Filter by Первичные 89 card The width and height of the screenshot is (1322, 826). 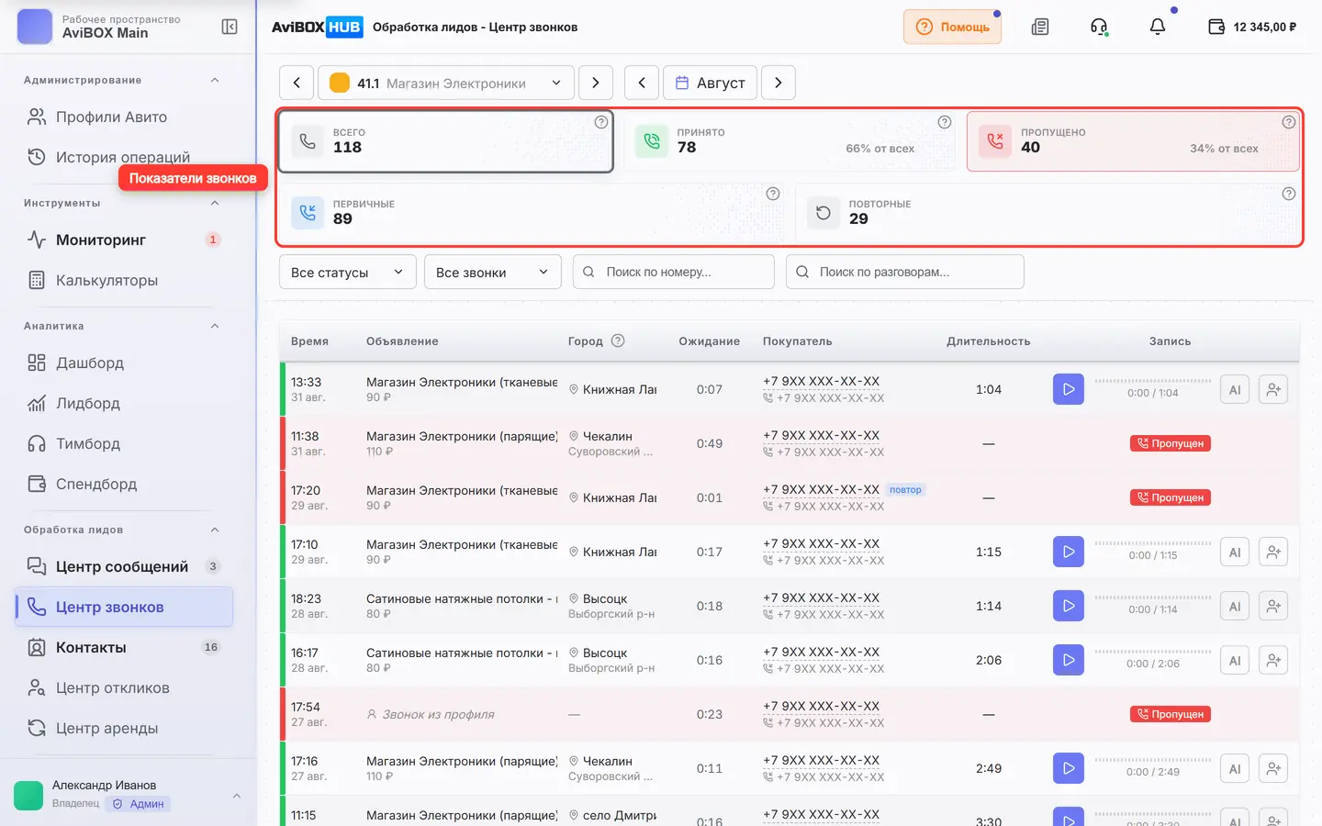[x=532, y=212]
